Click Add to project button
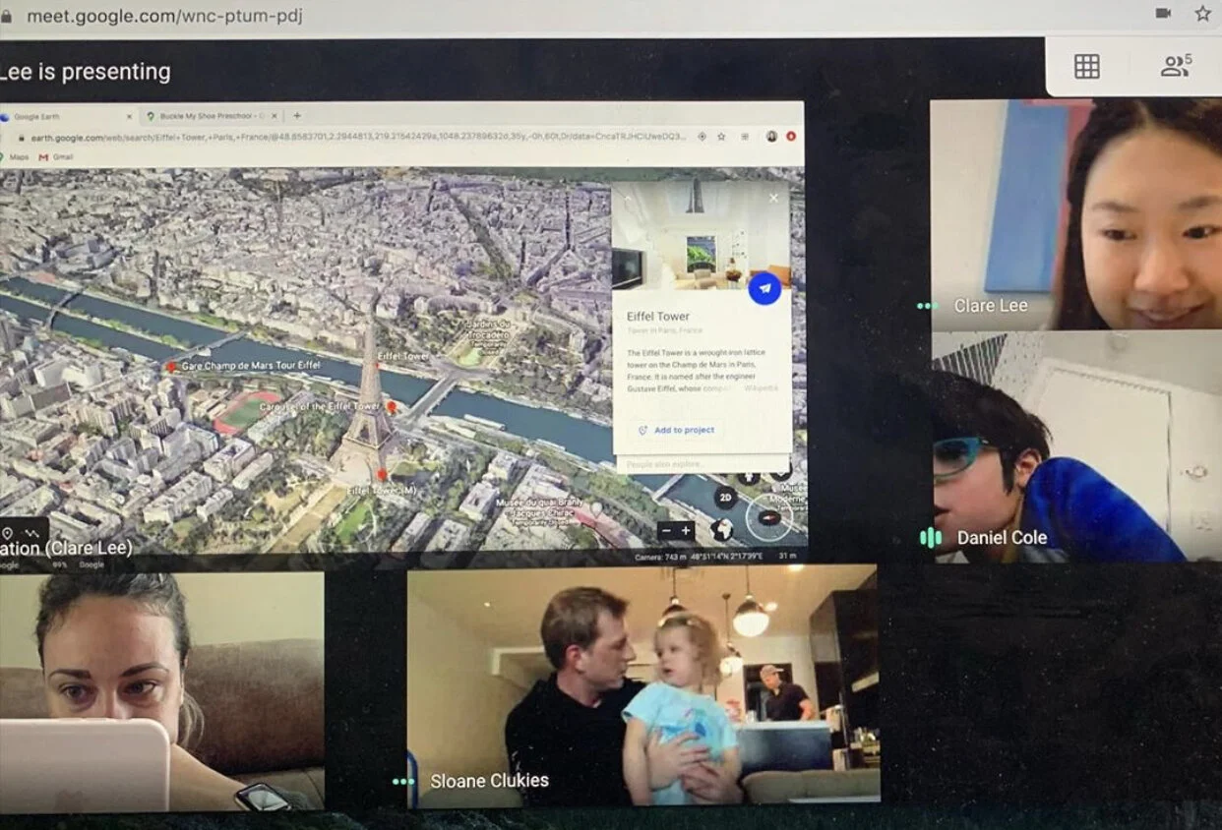Screen dimensions: 1222x830 (676, 430)
